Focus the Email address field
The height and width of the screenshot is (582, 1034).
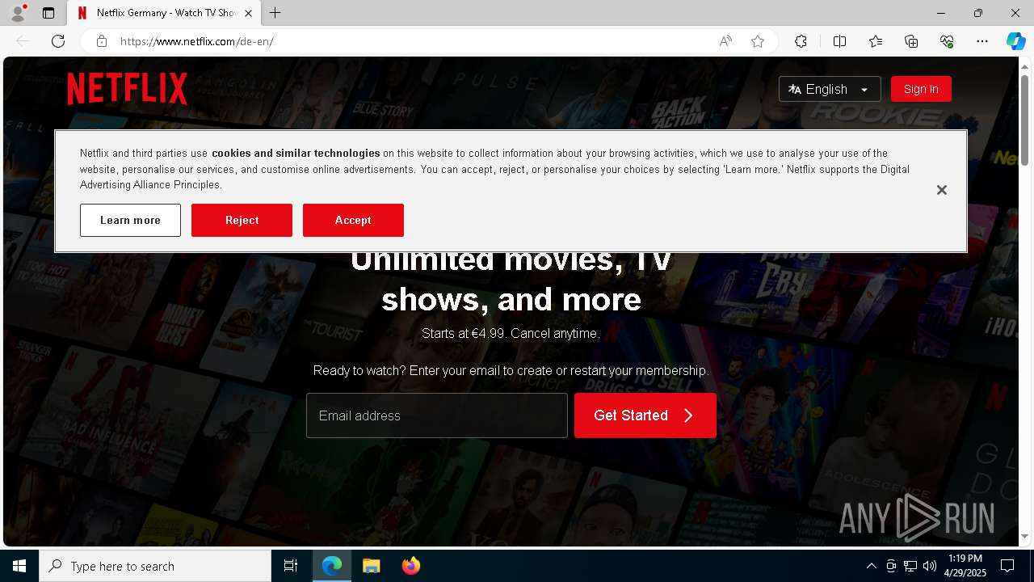pos(437,415)
